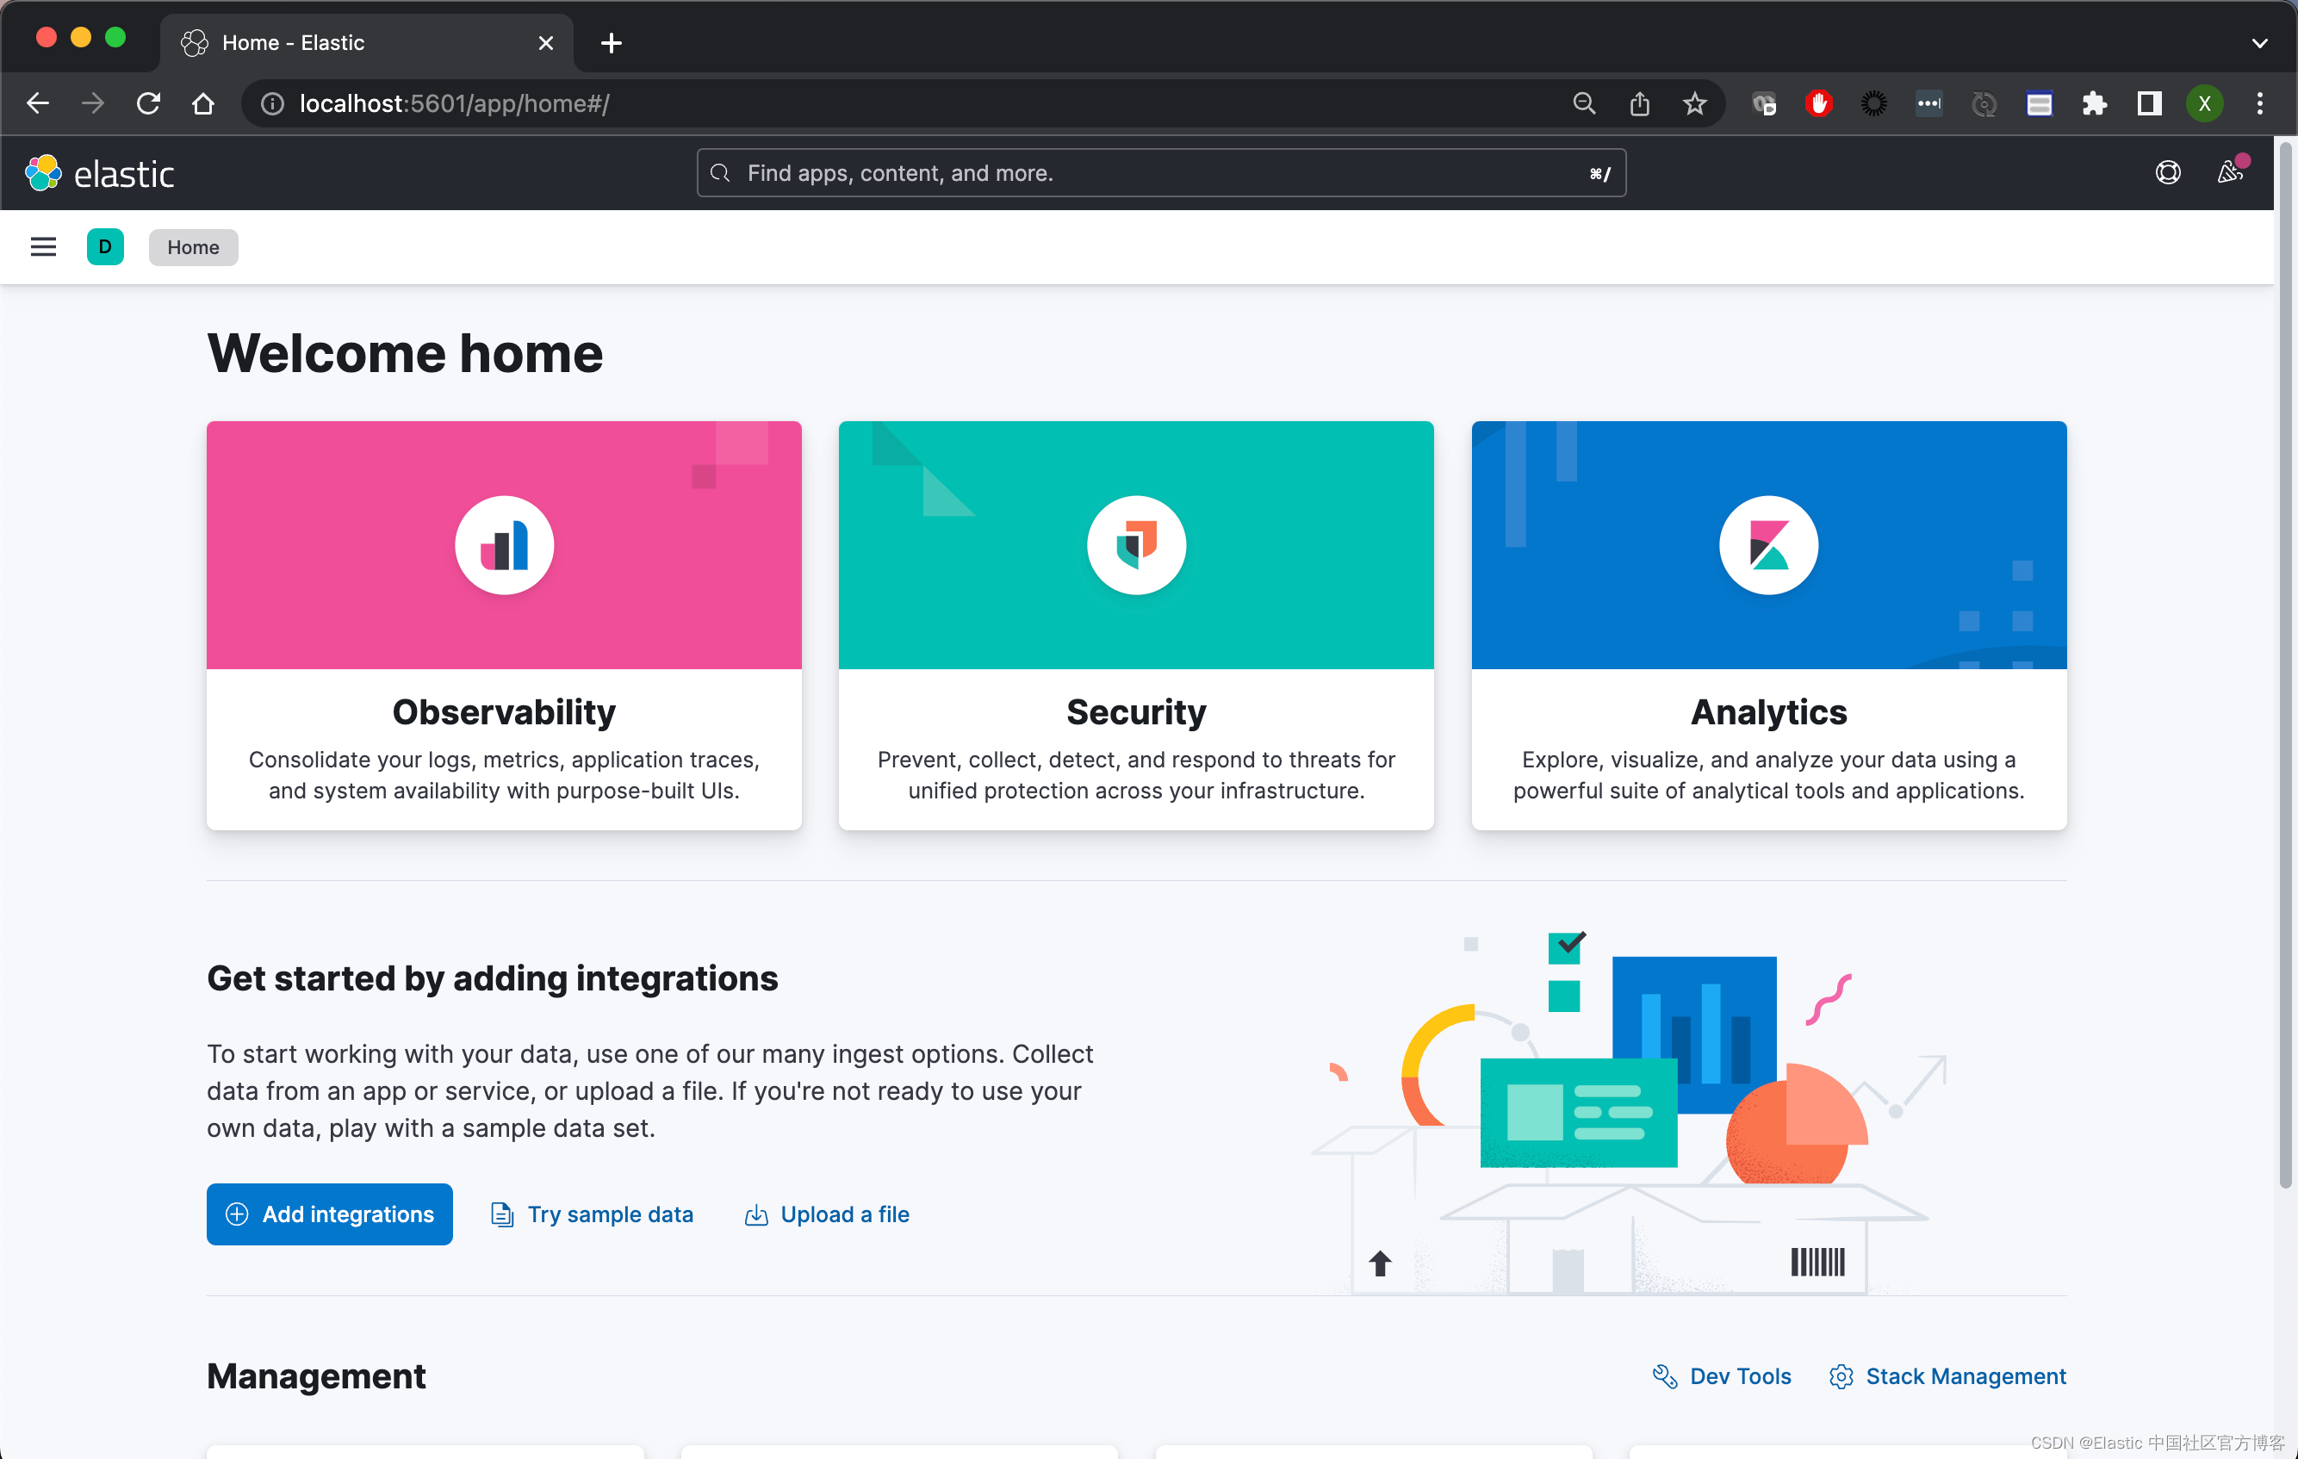2298x1459 pixels.
Task: Click the grey screen-capture extension icon
Action: point(1764,103)
